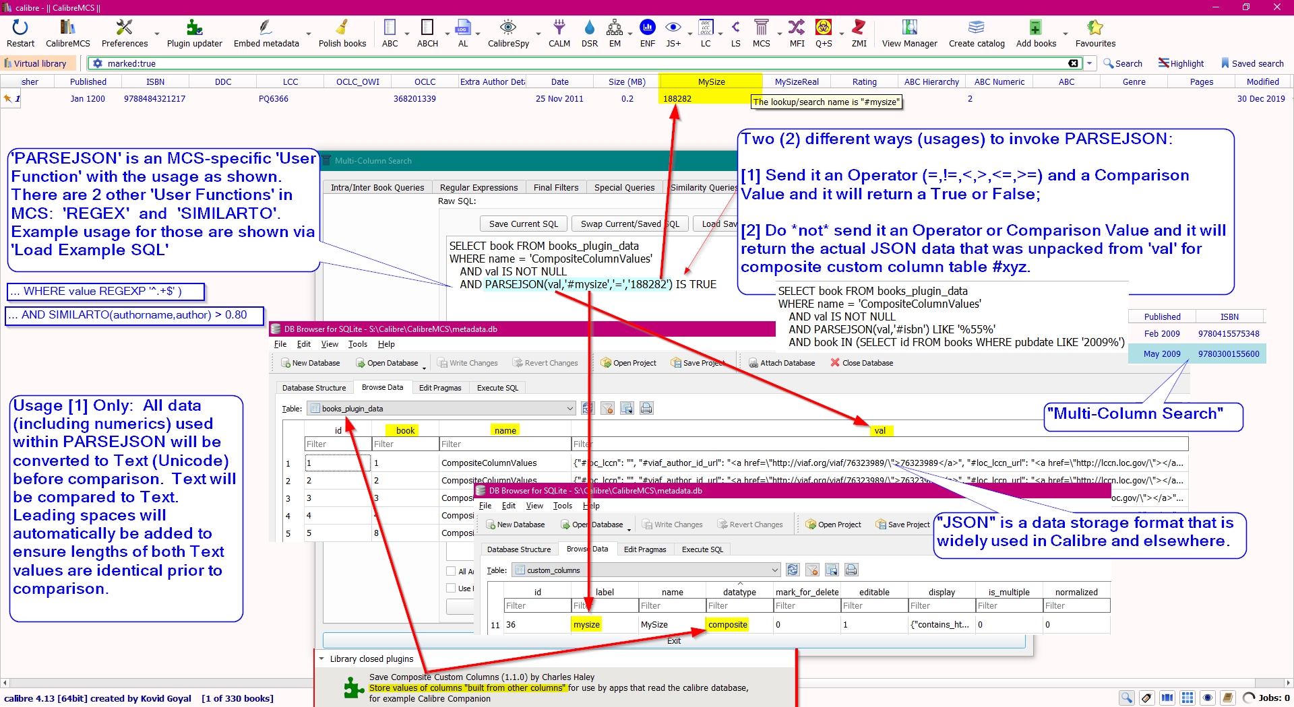The height and width of the screenshot is (707, 1294).
Task: Click the Exit button
Action: click(x=674, y=640)
